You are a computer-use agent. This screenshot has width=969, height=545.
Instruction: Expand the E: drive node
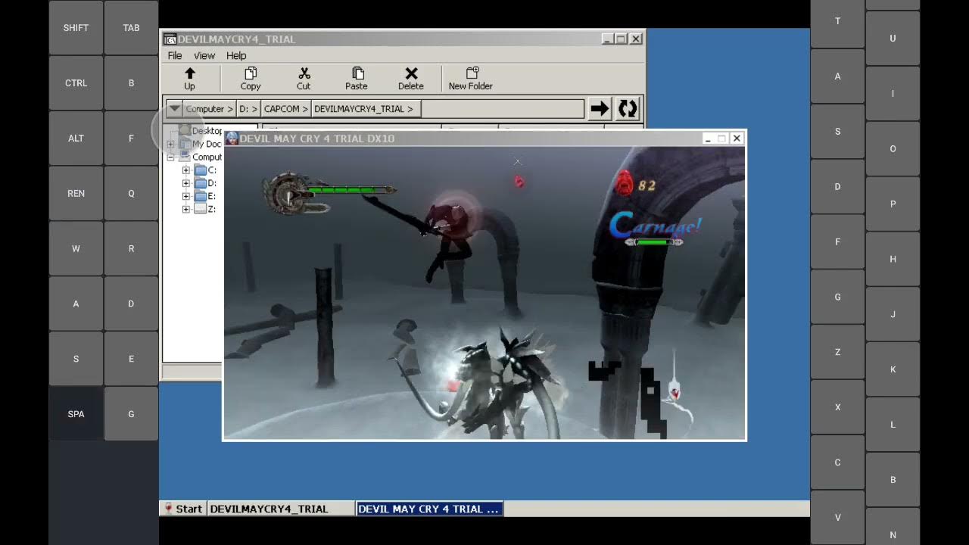pyautogui.click(x=186, y=196)
